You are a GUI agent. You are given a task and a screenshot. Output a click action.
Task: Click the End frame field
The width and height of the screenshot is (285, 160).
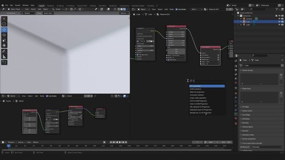[227, 142]
